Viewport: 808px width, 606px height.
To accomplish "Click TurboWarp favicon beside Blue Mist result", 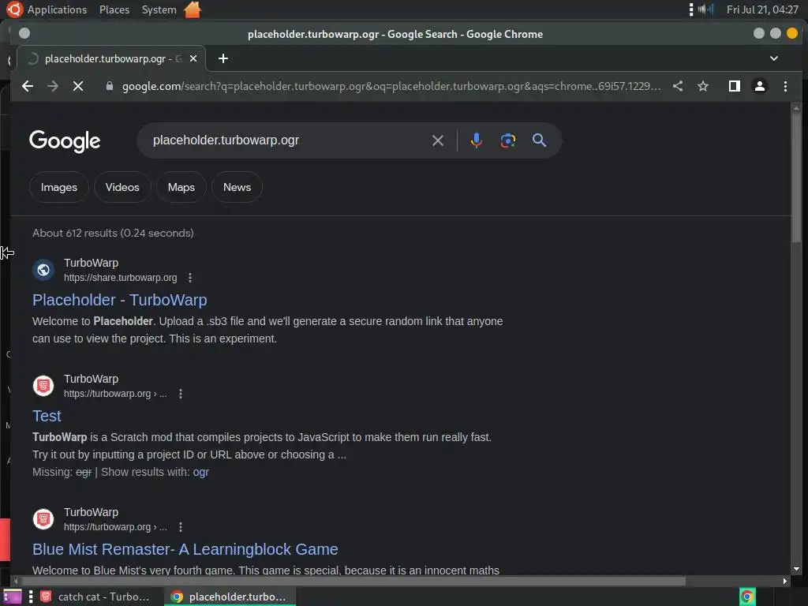I will tap(43, 519).
